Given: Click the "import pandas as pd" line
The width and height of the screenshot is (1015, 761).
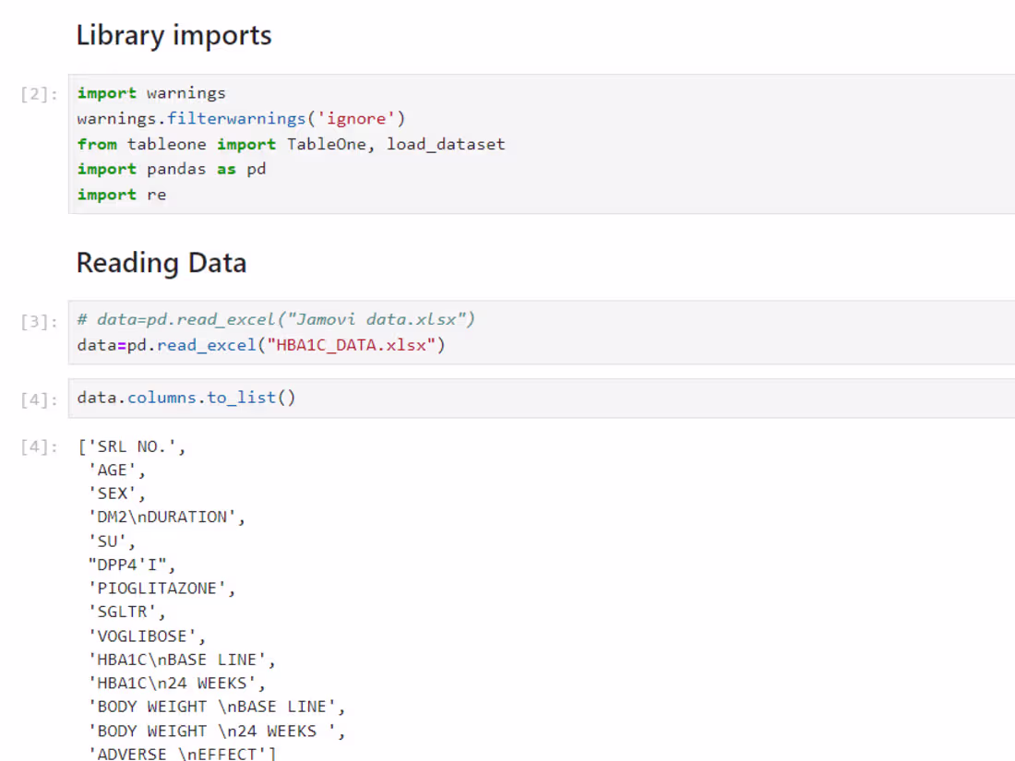Looking at the screenshot, I should click(x=172, y=169).
